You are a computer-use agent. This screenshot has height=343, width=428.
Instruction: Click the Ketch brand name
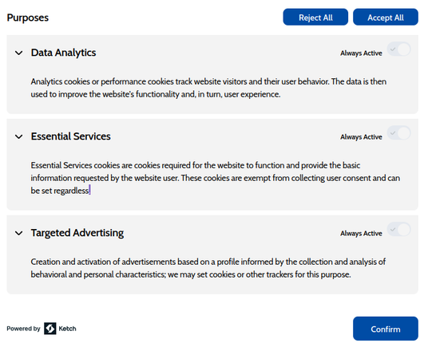point(67,329)
